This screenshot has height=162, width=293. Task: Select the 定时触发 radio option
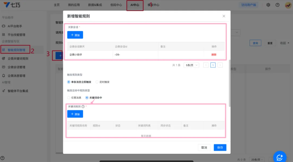[97, 82]
